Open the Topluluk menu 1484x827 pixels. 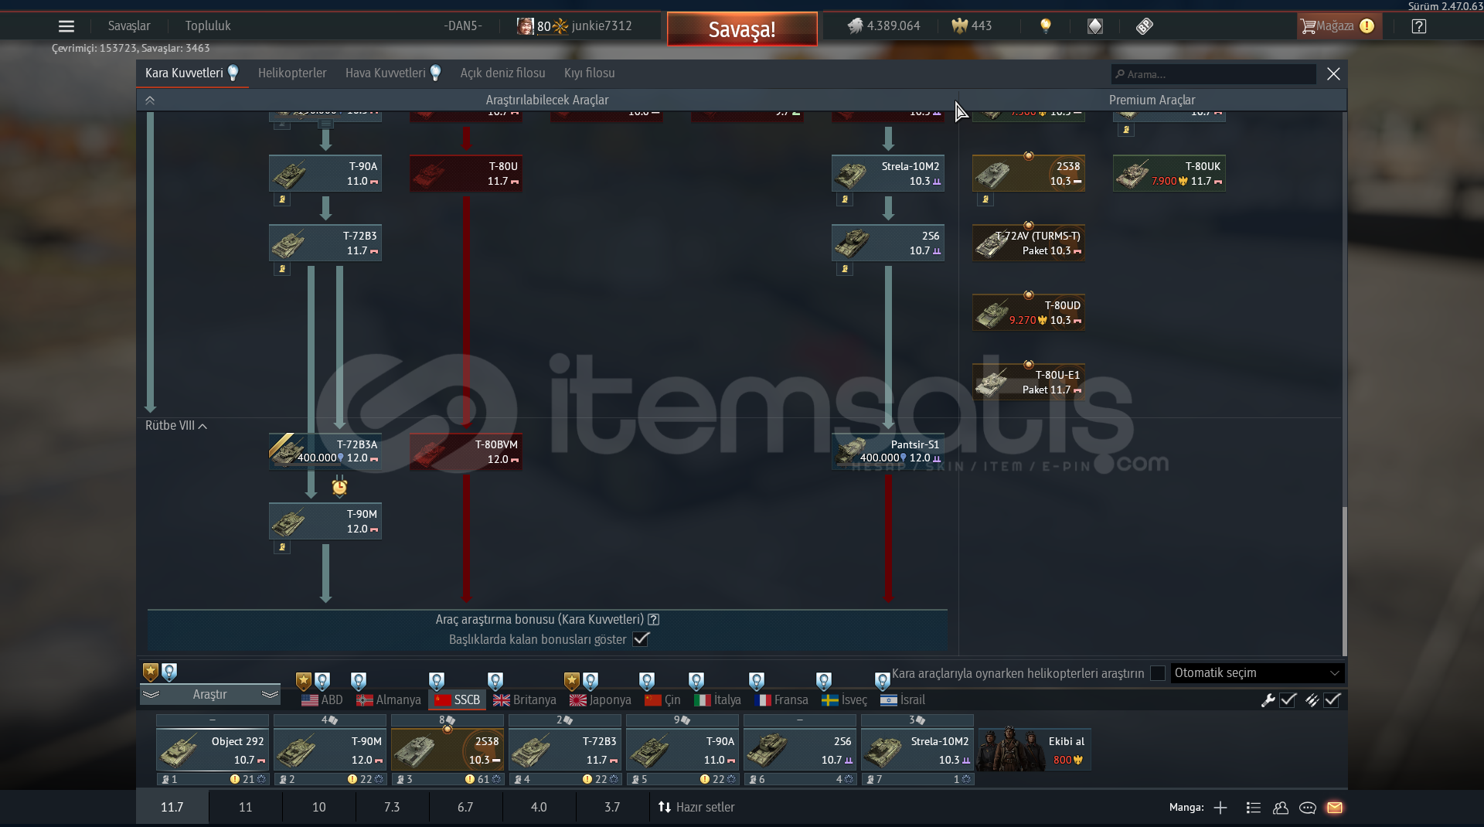pos(208,26)
